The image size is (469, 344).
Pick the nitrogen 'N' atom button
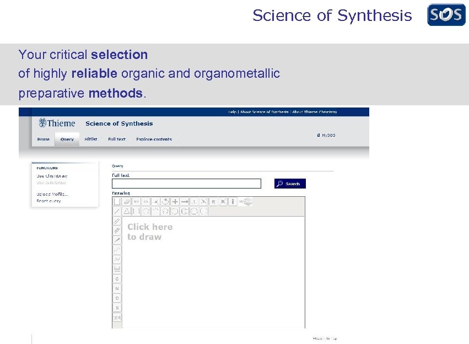pos(117,288)
